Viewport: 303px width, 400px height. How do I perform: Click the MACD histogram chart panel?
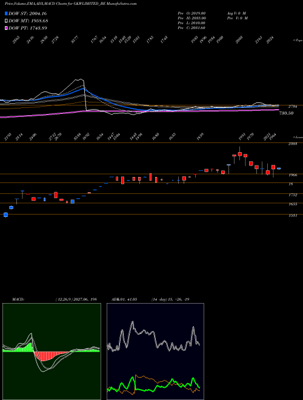click(x=52, y=352)
